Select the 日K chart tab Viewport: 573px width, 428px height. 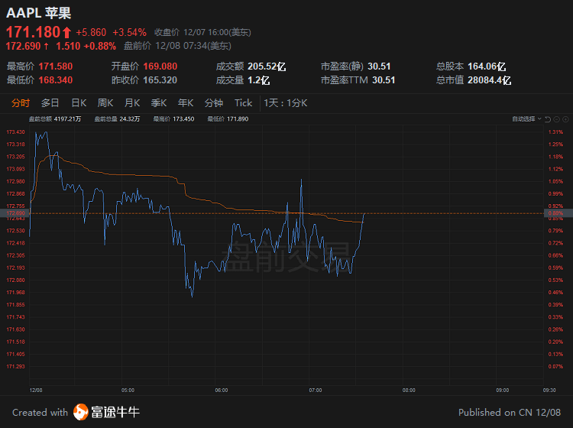tap(79, 103)
